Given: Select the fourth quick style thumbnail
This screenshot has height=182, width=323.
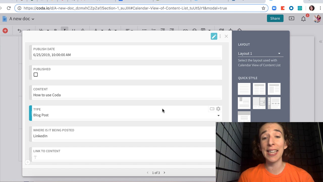Looking at the screenshot, I should pyautogui.click(x=244, y=103).
